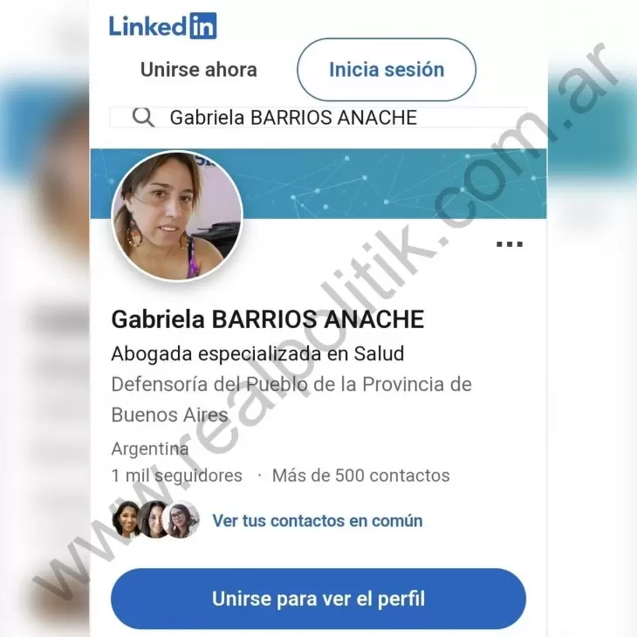Open Gabriela's circular profile photo
This screenshot has width=637, height=637.
click(177, 216)
